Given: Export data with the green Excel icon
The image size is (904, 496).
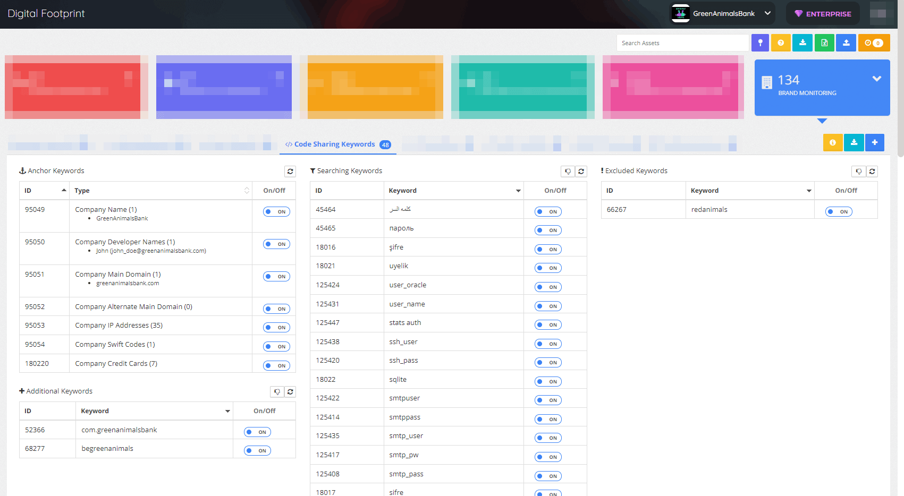Looking at the screenshot, I should pyautogui.click(x=824, y=42).
